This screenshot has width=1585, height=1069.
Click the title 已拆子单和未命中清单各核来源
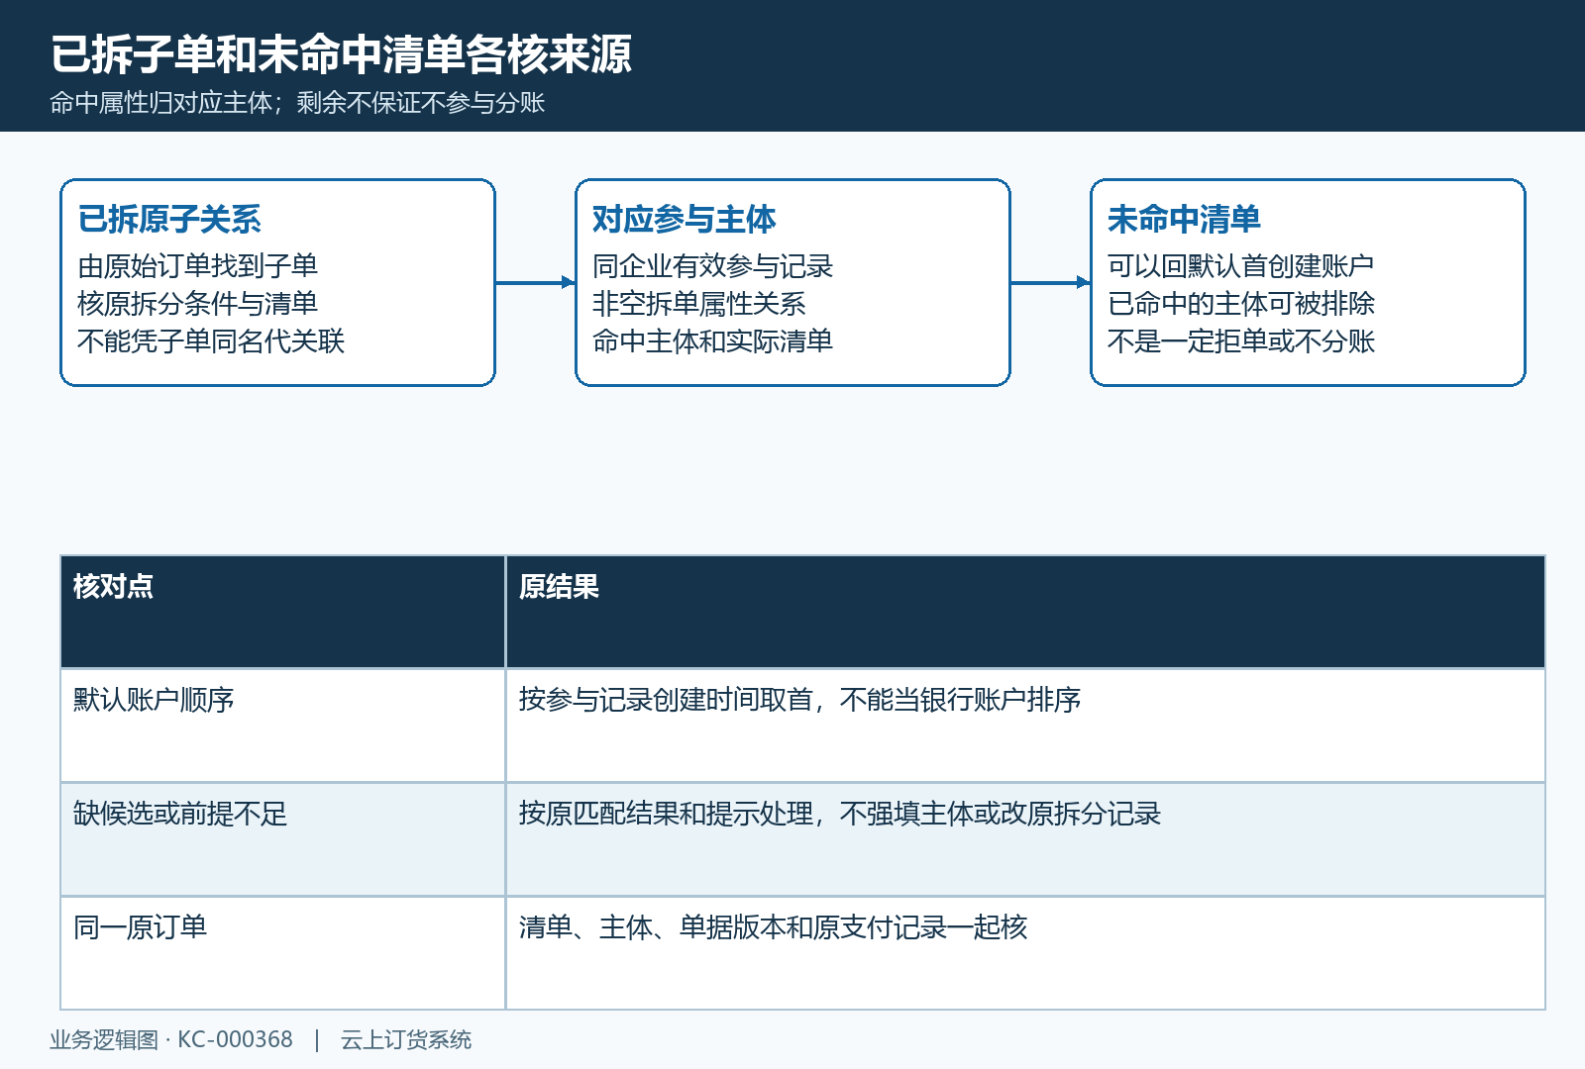coord(341,53)
